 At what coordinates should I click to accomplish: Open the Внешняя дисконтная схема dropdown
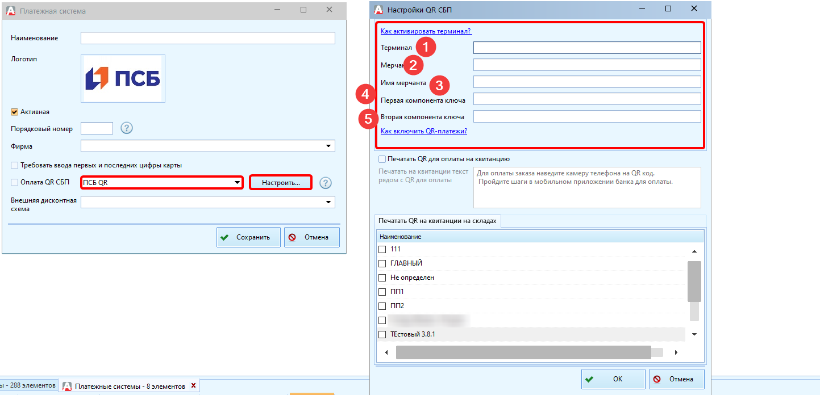click(x=328, y=202)
